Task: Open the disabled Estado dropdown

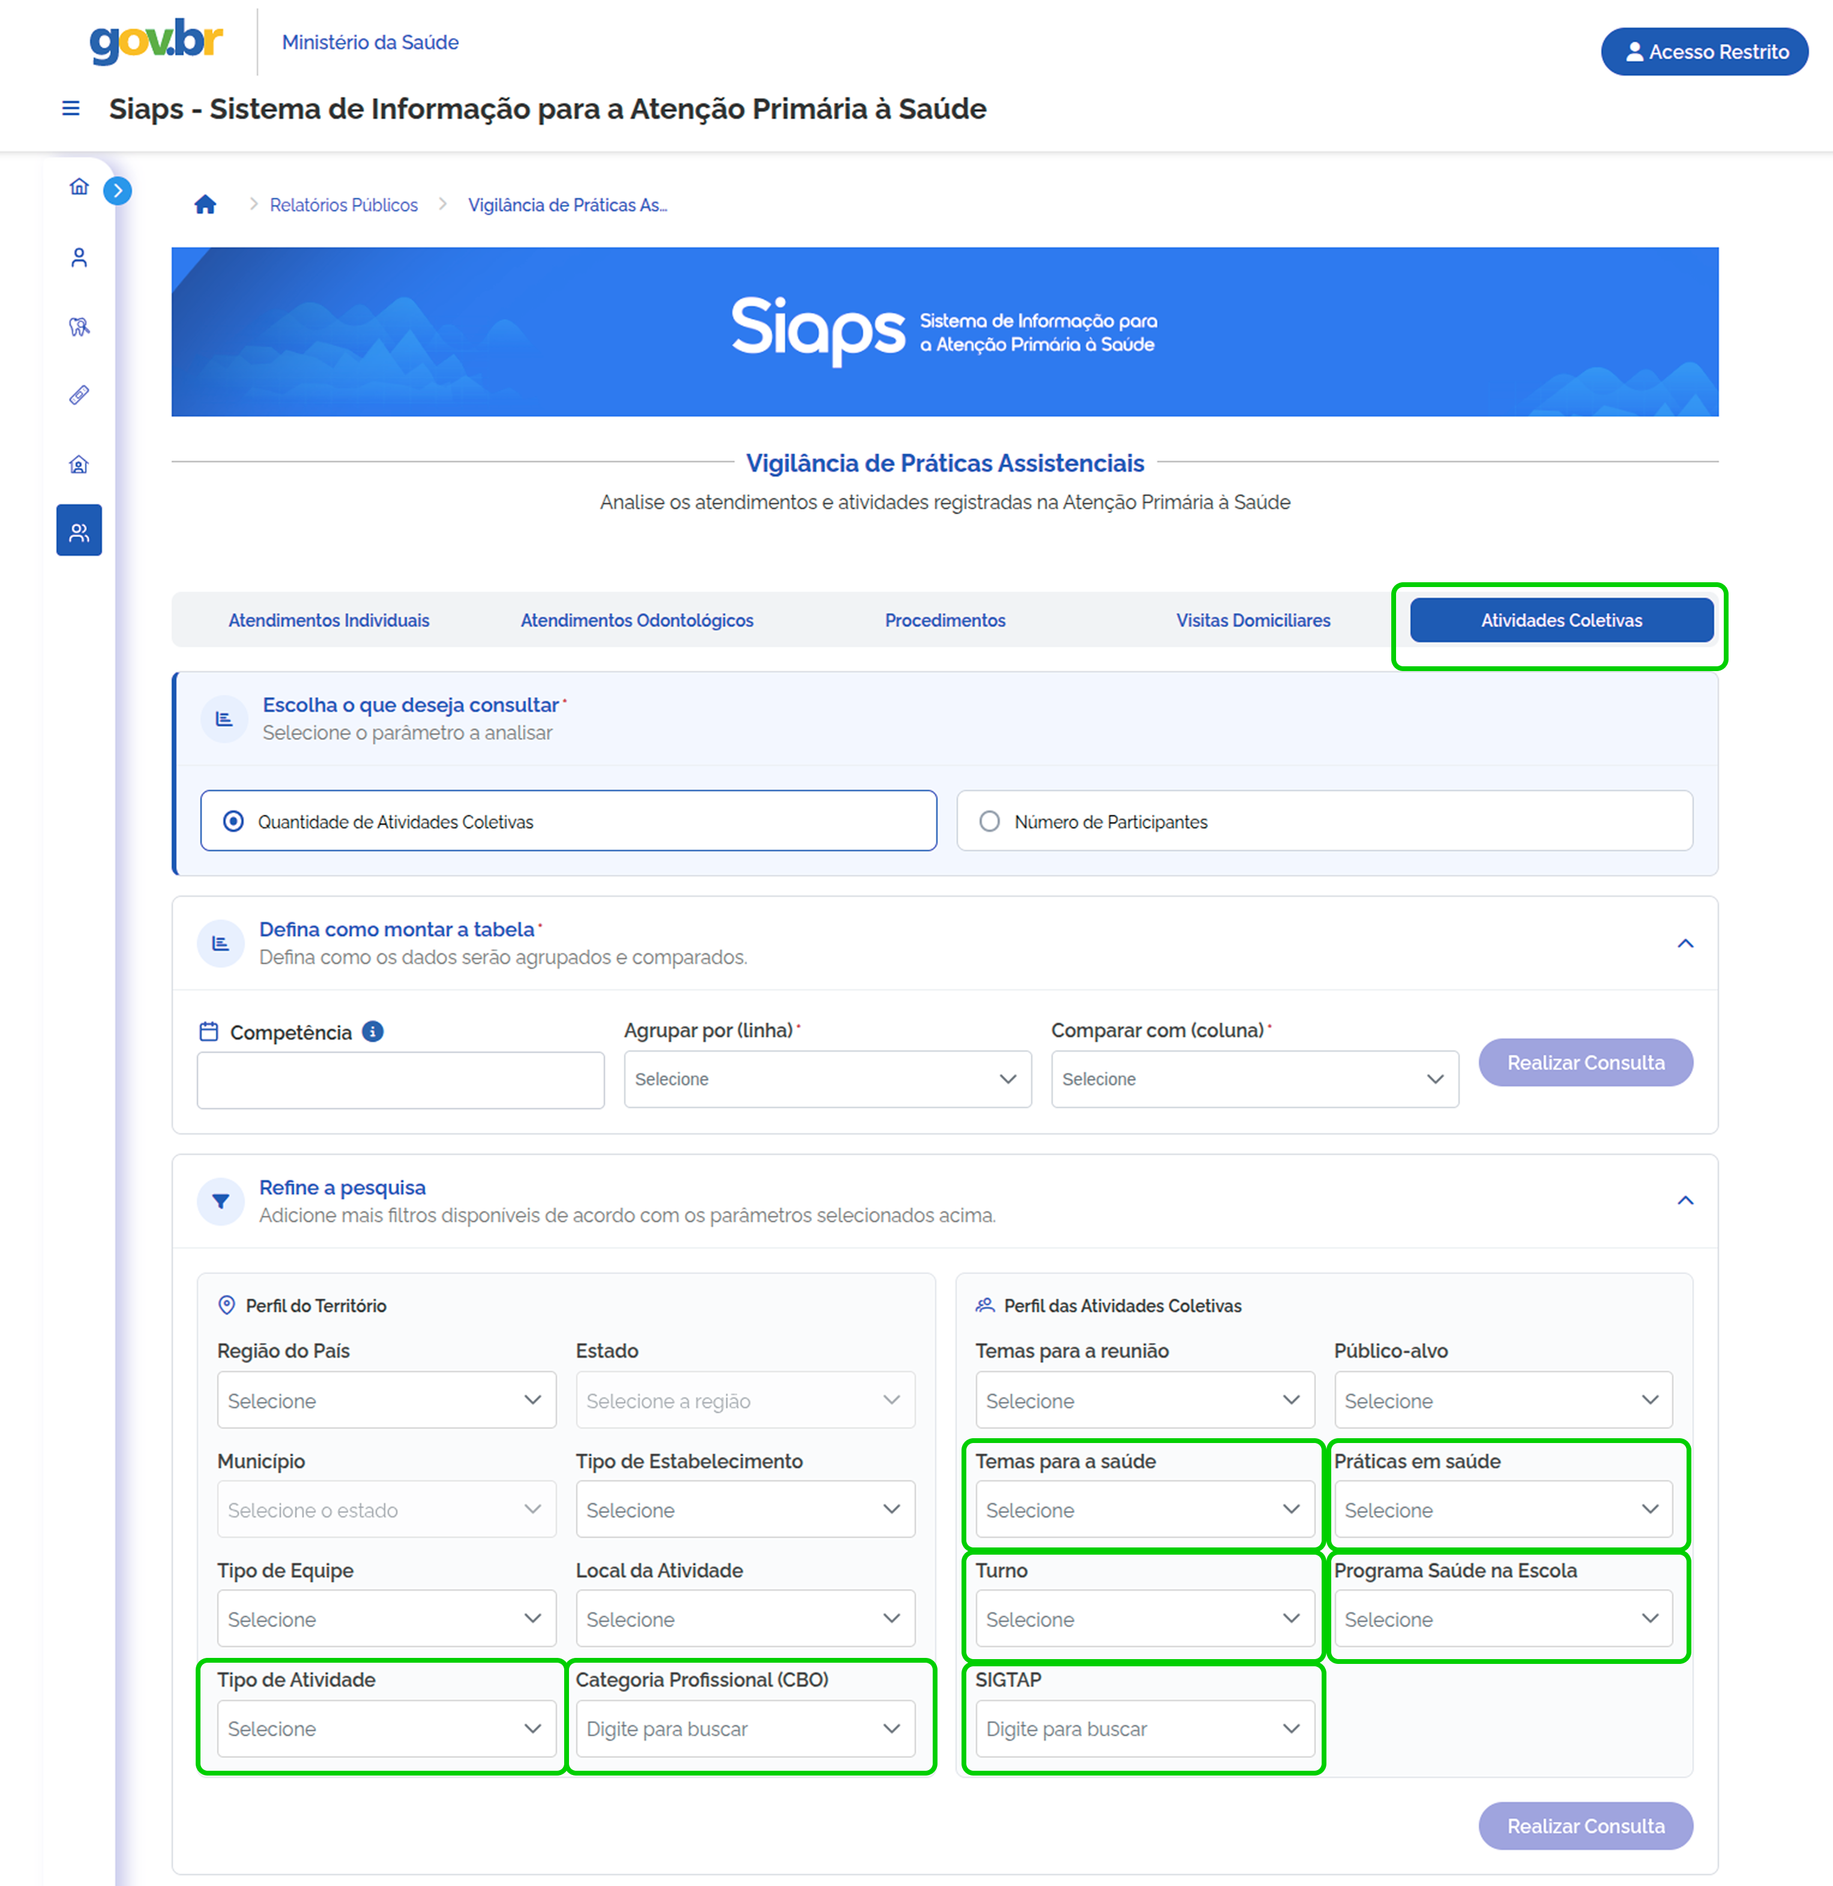Action: tap(745, 1401)
